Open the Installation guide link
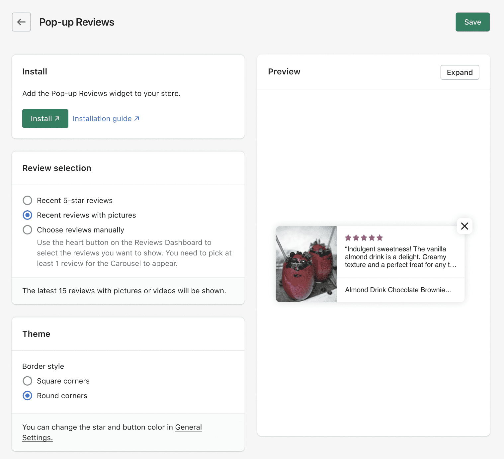This screenshot has height=459, width=504. 102,119
